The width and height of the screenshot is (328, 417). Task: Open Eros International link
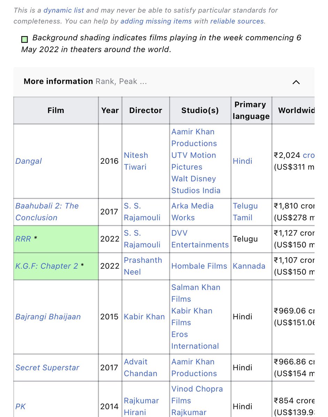(x=195, y=341)
